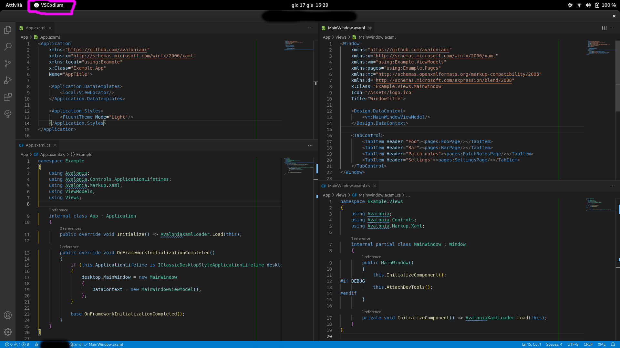Screen dimensions: 620x348
Task: Open errors and warnings status indicator
Action: click(x=17, y=344)
